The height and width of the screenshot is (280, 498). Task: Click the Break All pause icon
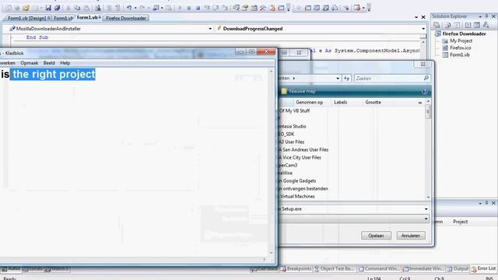[188, 8]
